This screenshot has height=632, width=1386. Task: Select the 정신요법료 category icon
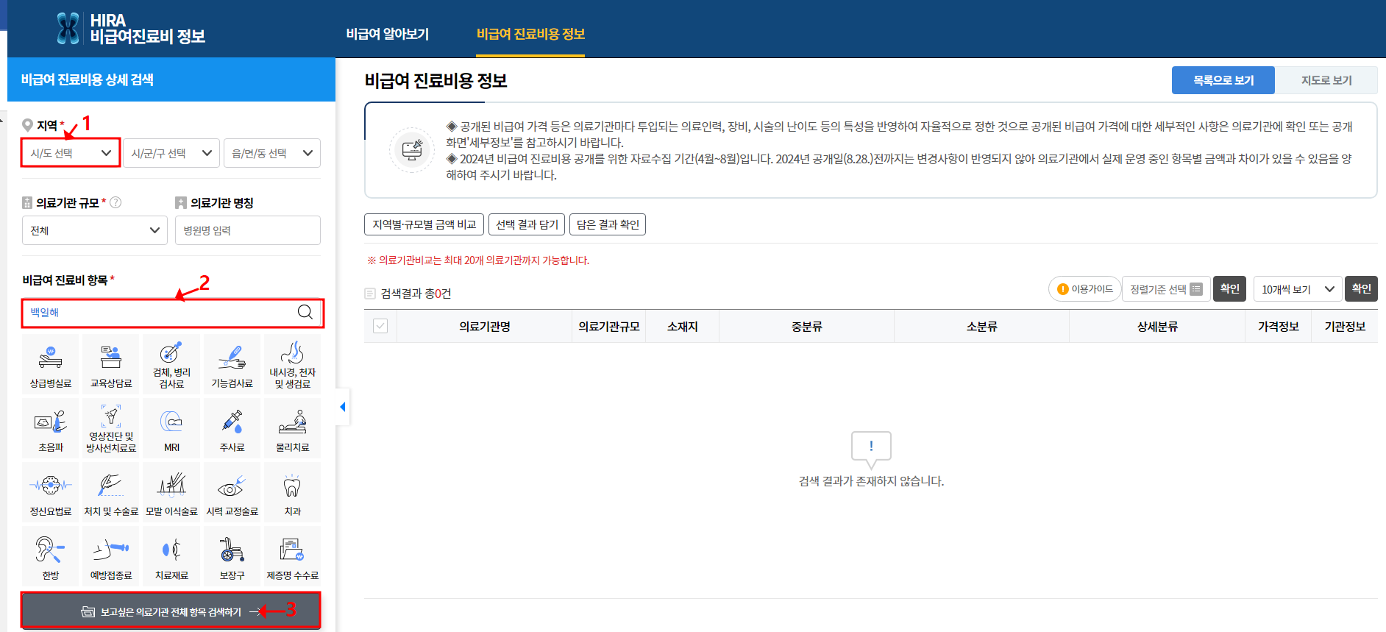[50, 492]
